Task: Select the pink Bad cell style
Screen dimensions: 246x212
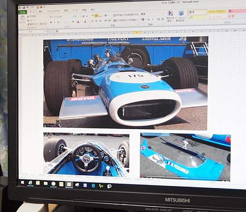Action: click(237, 11)
